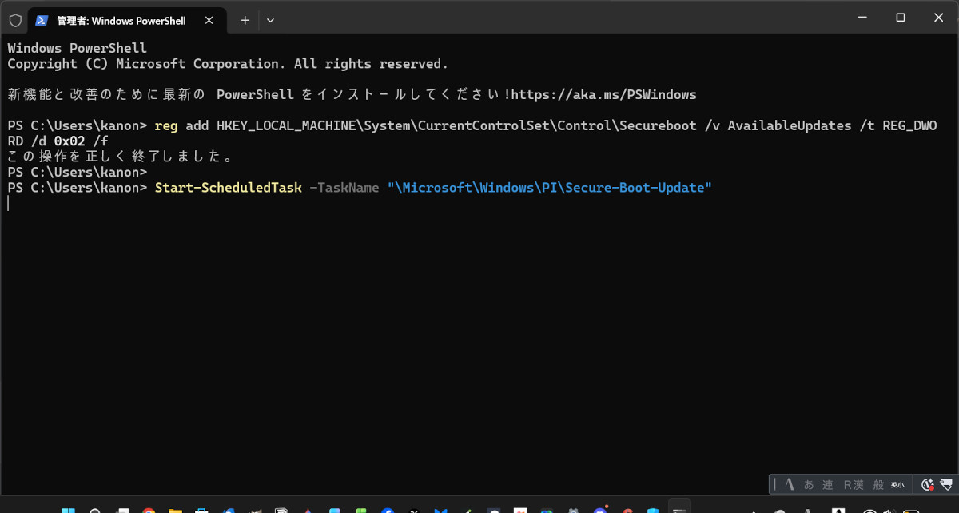
Task: Click the empty prompt line PS C:\Users\kanon>
Action: pyautogui.click(x=78, y=172)
